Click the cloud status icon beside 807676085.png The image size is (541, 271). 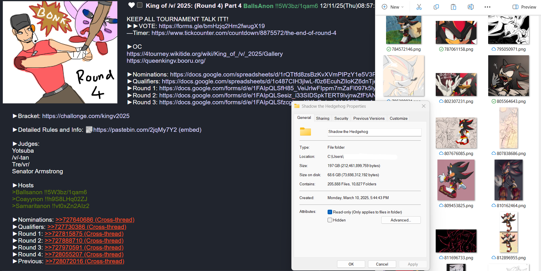pyautogui.click(x=441, y=154)
